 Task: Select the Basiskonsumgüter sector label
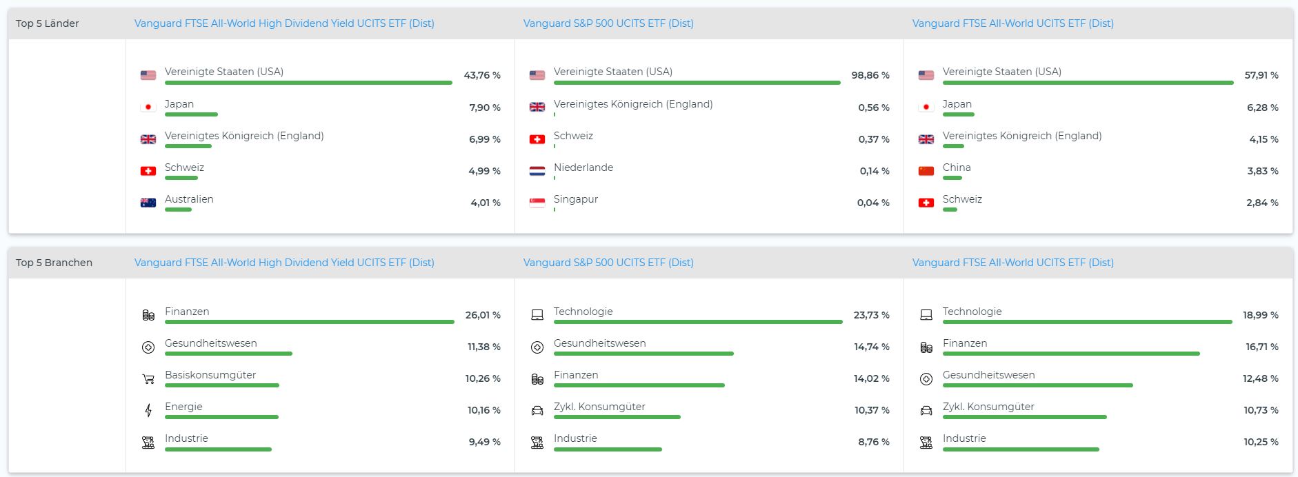click(210, 375)
